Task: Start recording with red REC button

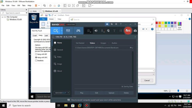Action: 128,31
